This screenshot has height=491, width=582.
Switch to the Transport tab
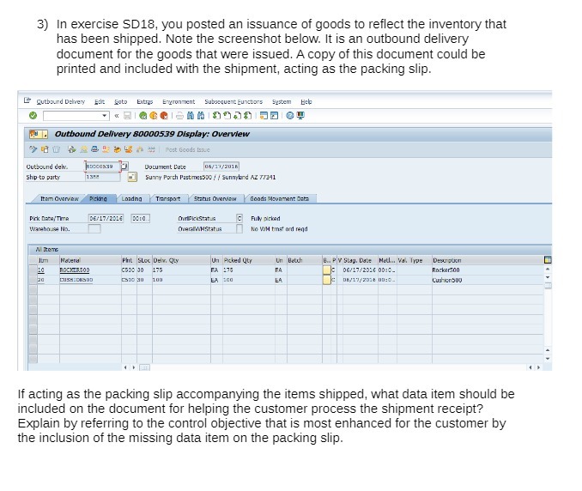[168, 199]
